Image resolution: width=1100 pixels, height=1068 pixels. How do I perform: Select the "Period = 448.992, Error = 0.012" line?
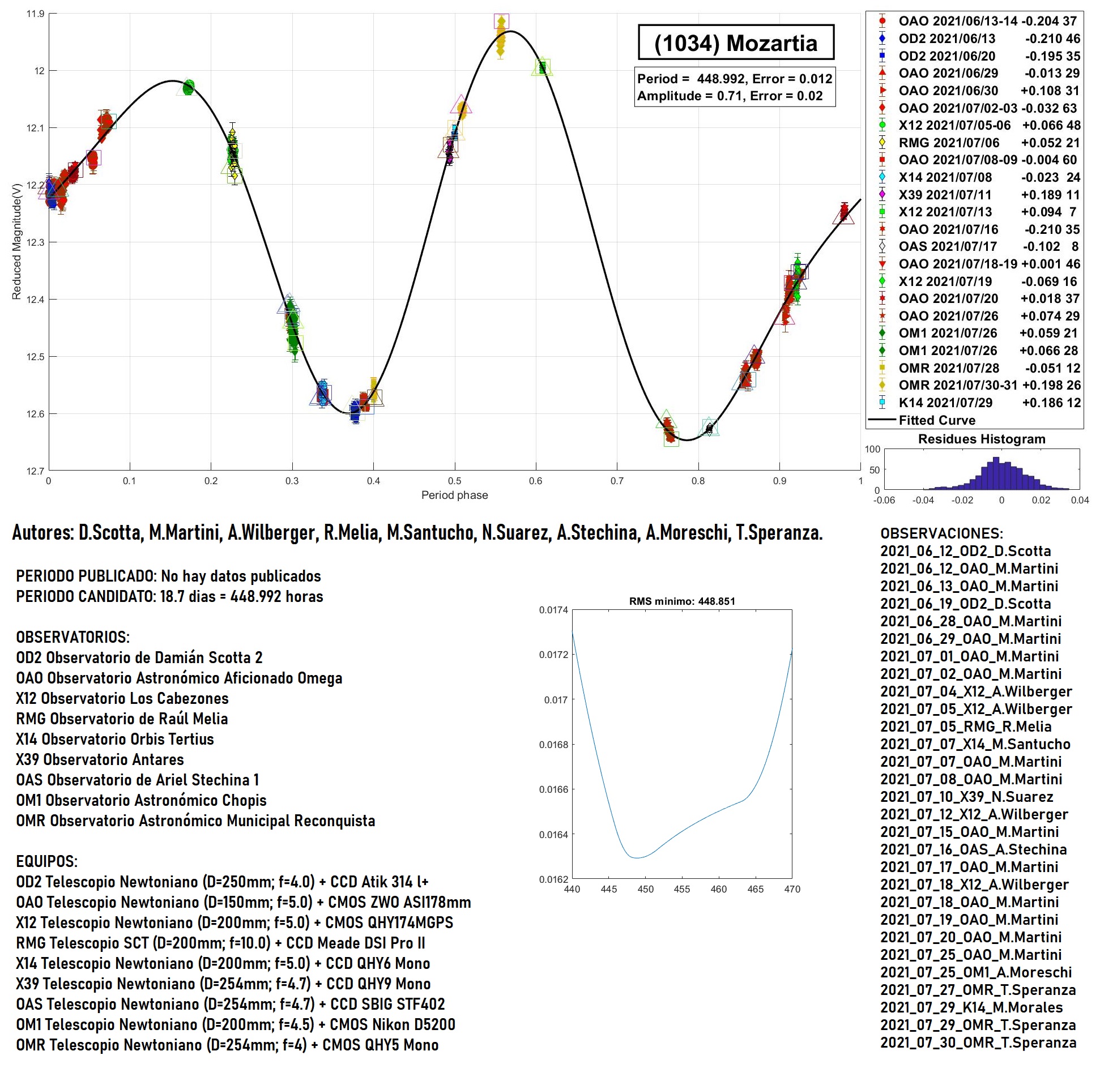(x=735, y=79)
